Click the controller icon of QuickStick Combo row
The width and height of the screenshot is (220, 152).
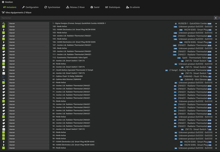tap(4, 23)
